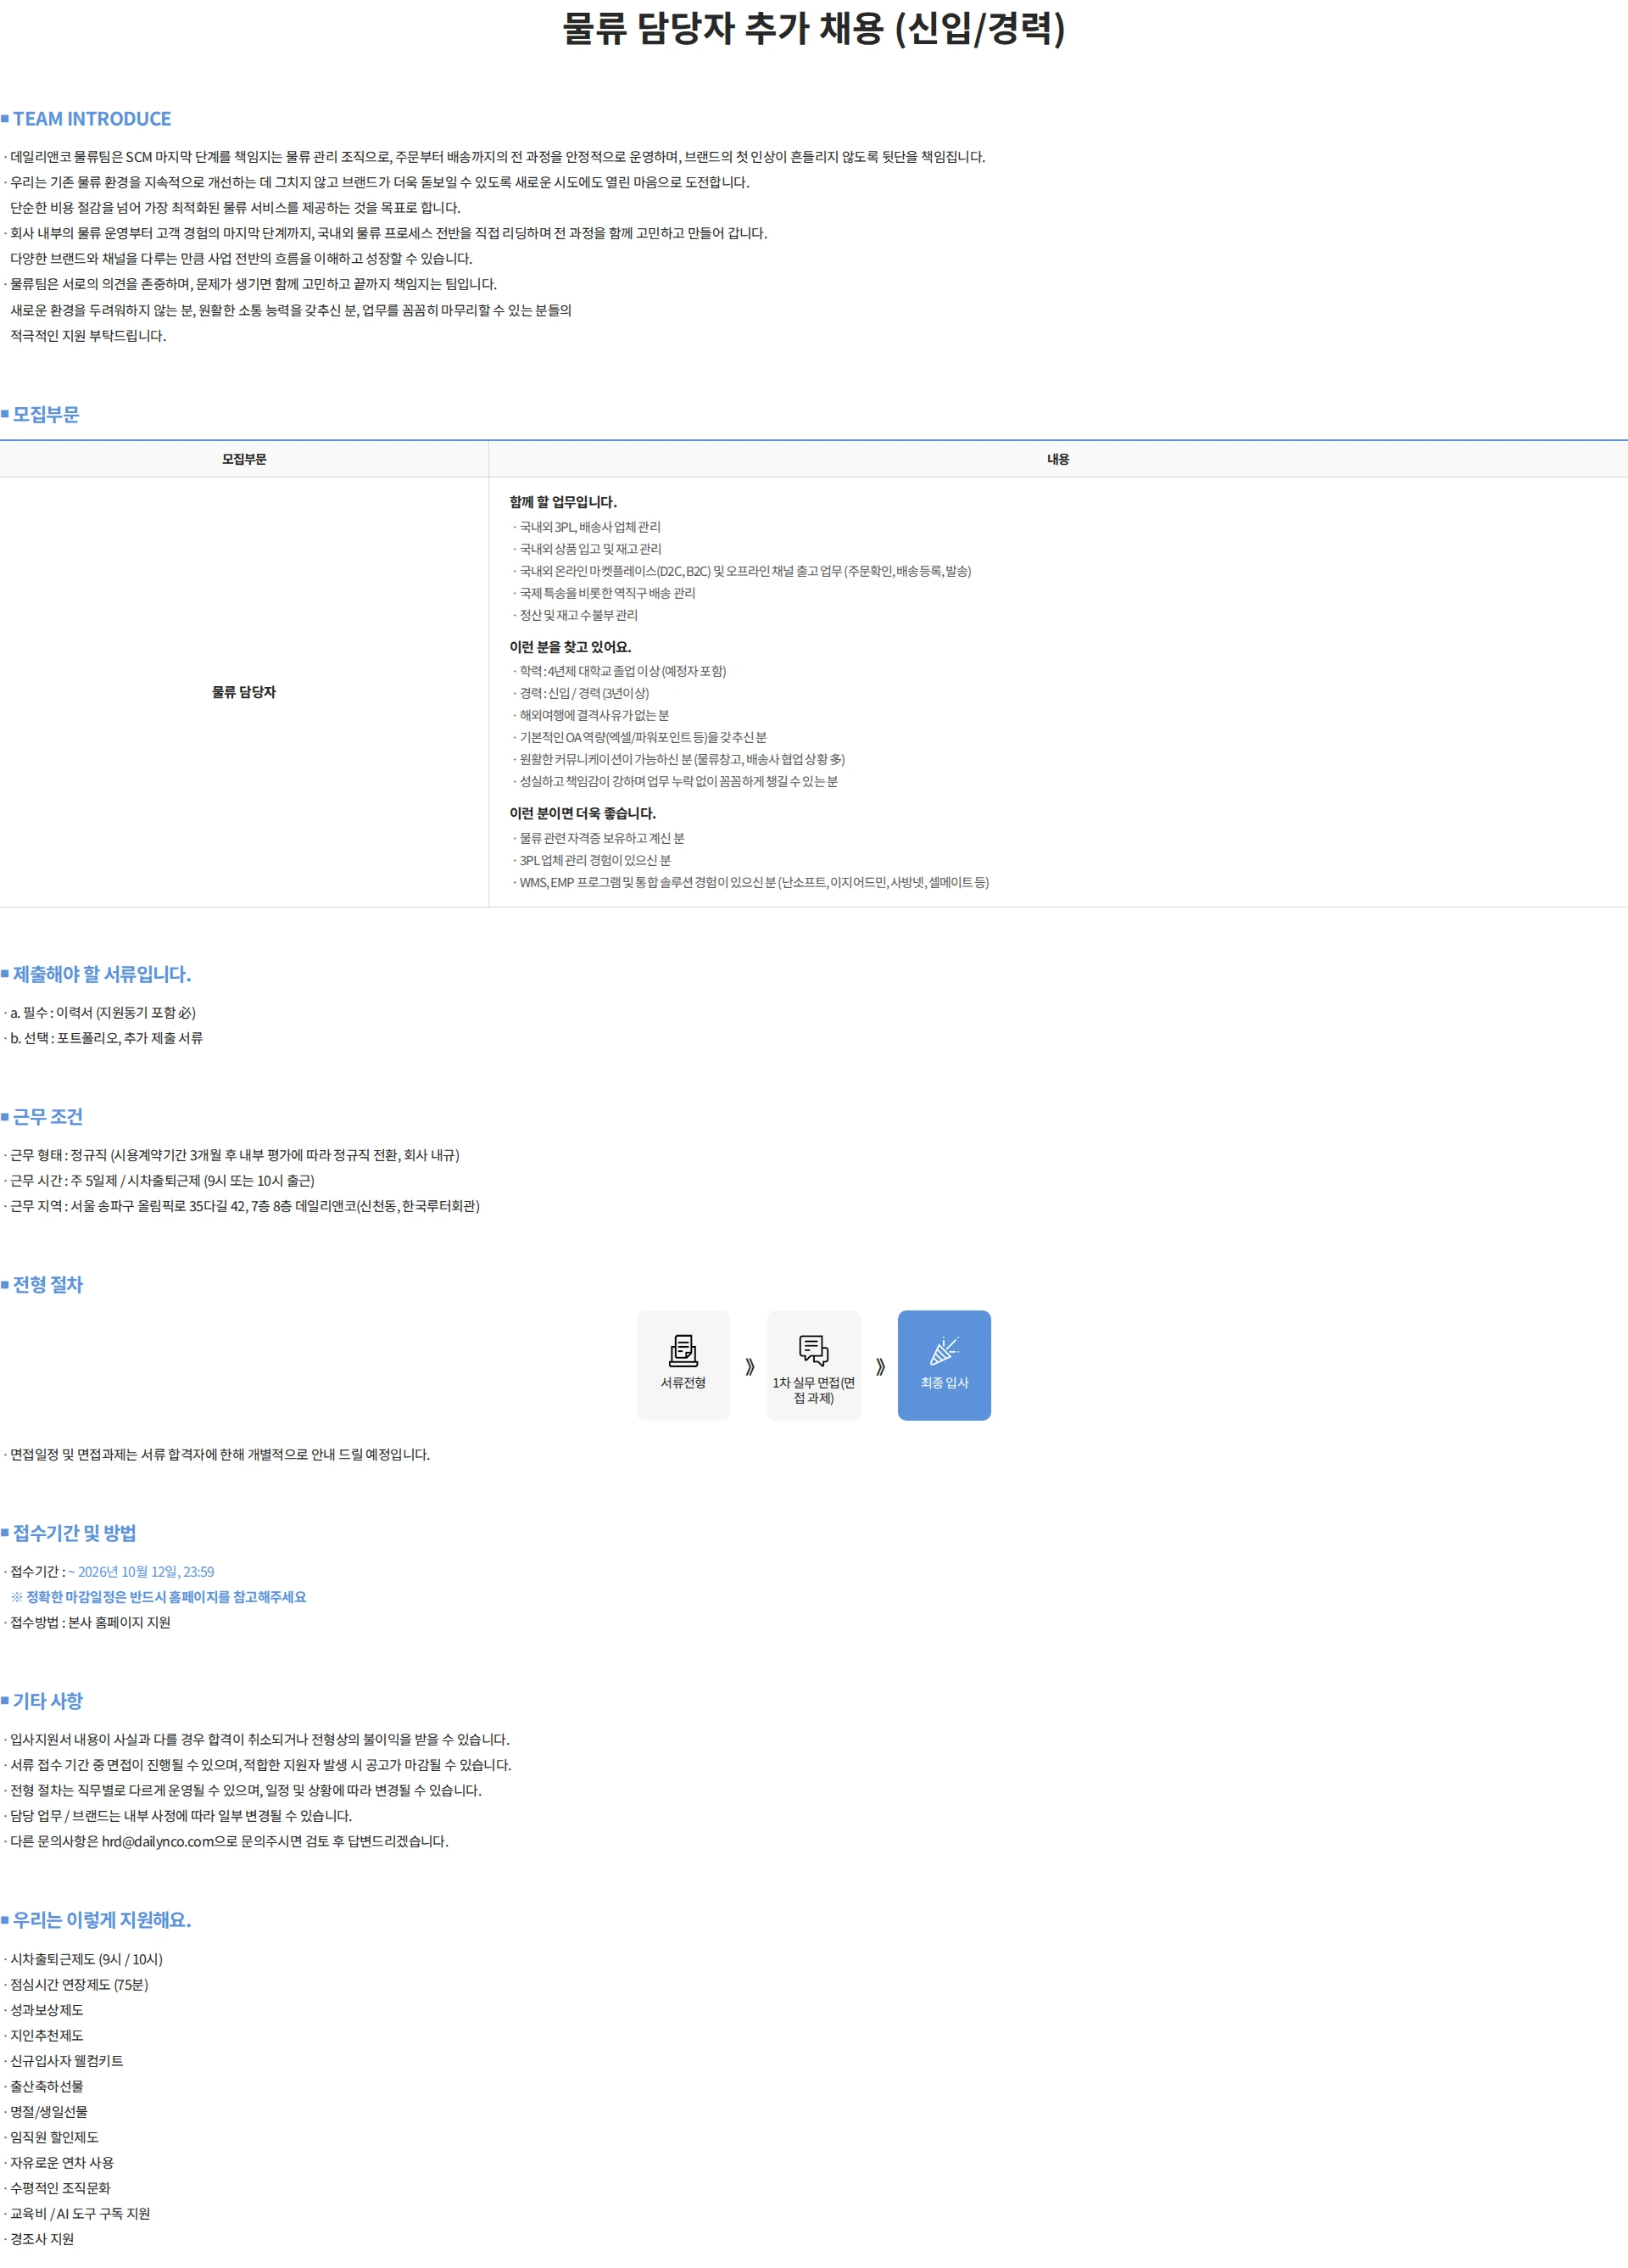This screenshot has width=1628, height=2268.
Task: Click the 경력 : 신입 / 경력 (3년이상) line
Action: point(583,693)
